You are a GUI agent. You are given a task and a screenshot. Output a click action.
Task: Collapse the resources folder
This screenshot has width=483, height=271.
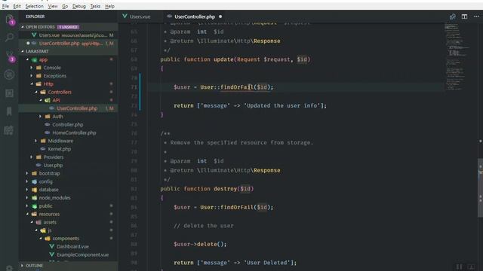(27, 214)
